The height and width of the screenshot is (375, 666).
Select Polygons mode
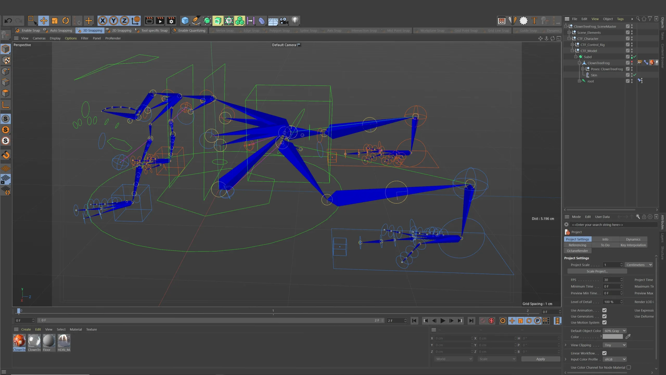pyautogui.click(x=6, y=93)
